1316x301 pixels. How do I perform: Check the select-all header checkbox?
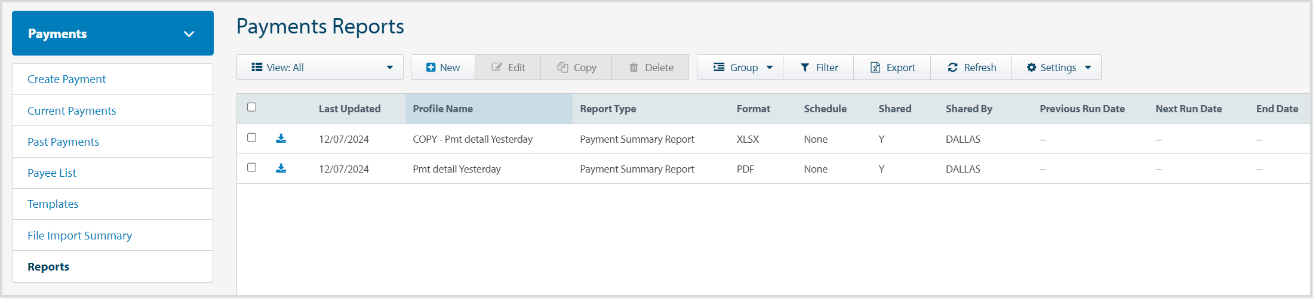point(252,107)
